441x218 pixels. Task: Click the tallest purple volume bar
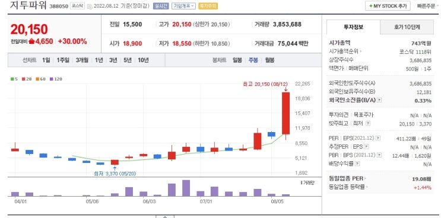[186, 188]
